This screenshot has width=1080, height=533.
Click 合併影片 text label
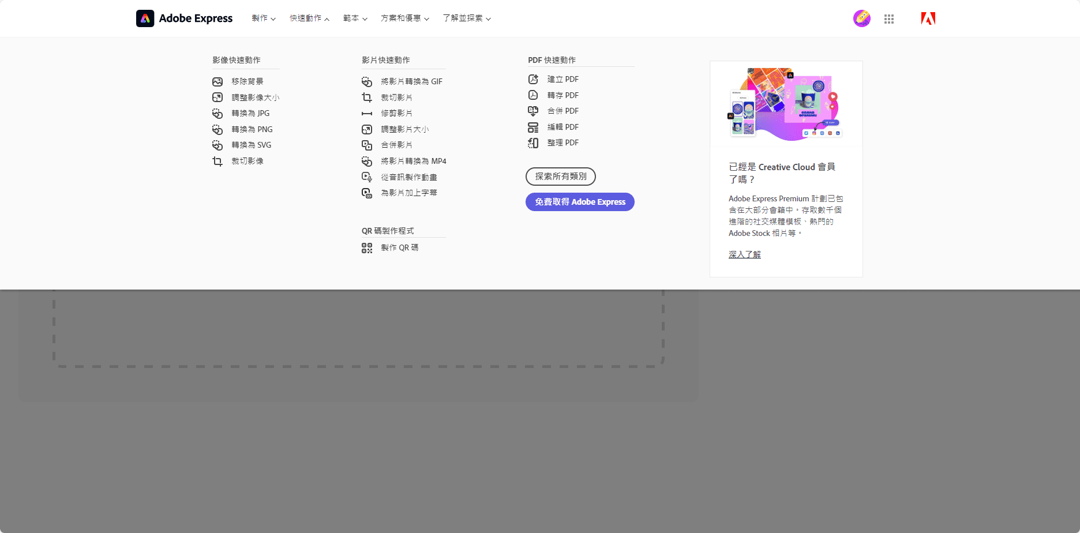pos(397,145)
